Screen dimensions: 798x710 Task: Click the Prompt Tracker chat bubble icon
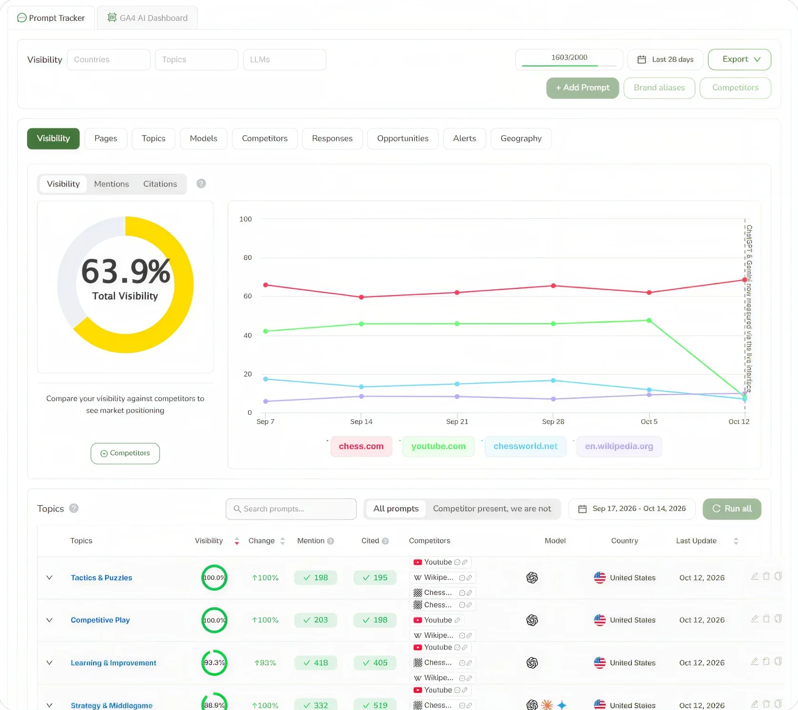pos(22,18)
